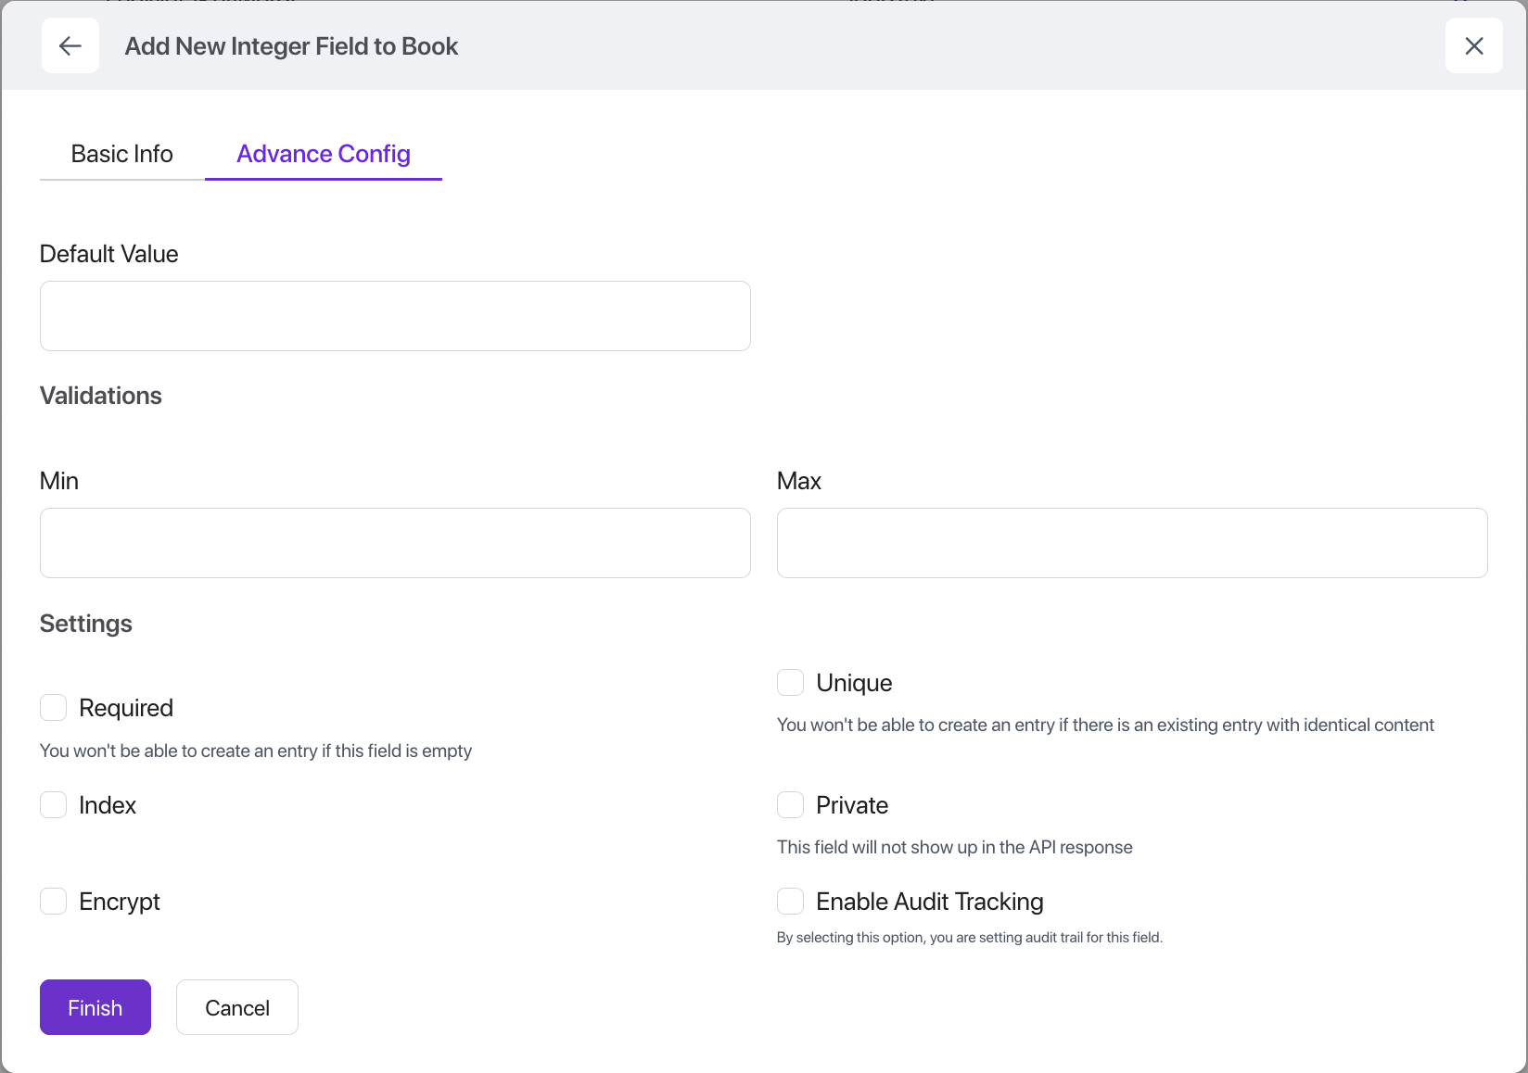Click the dialog title 'Add New Integer Field to Book'
Image resolution: width=1528 pixels, height=1073 pixels.
[x=291, y=46]
